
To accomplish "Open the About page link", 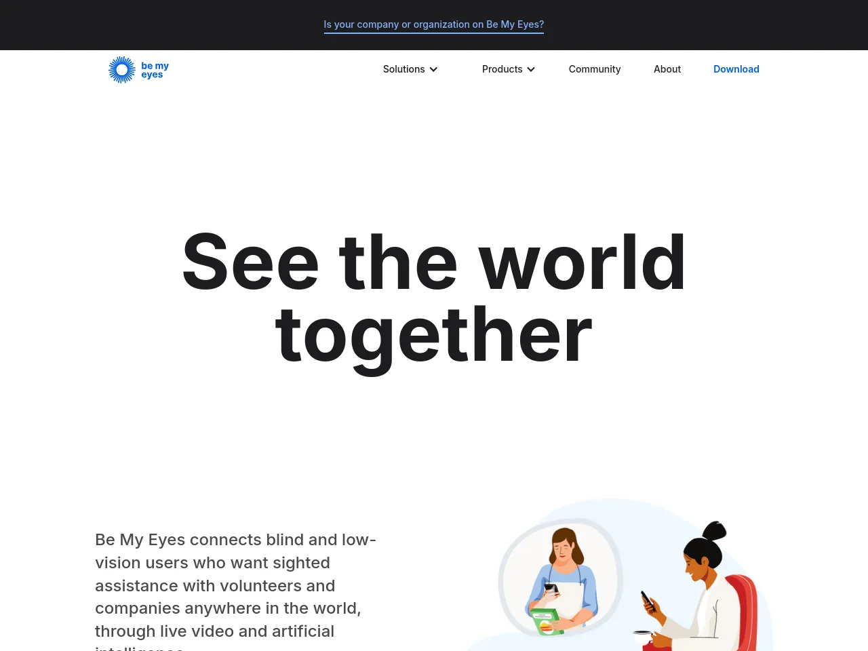I will 667,69.
